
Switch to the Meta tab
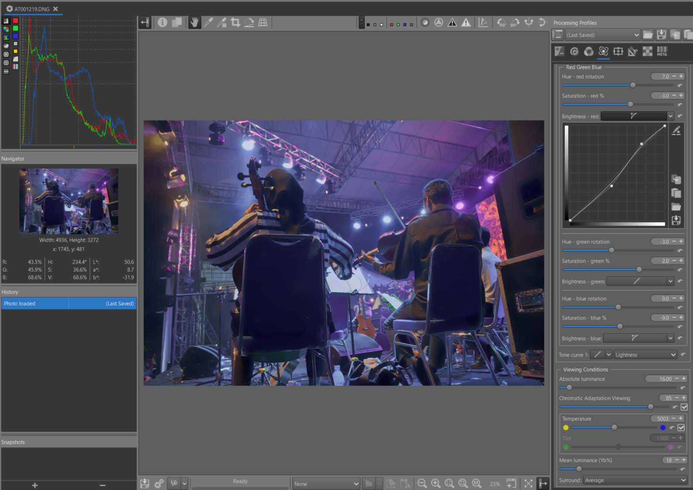point(662,51)
